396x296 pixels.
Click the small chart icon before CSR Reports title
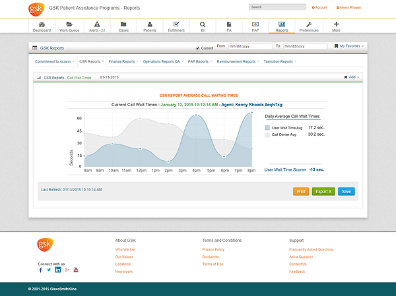(39, 78)
